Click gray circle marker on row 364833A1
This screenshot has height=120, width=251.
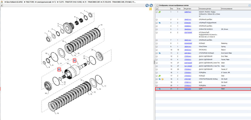point(157,50)
